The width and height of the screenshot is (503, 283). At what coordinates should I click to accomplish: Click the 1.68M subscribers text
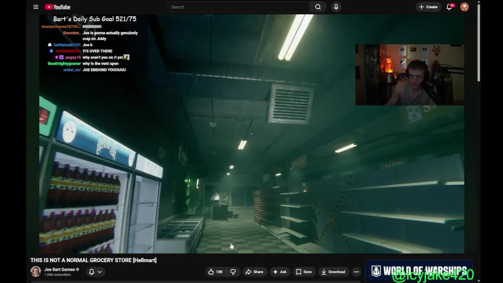(x=57, y=275)
